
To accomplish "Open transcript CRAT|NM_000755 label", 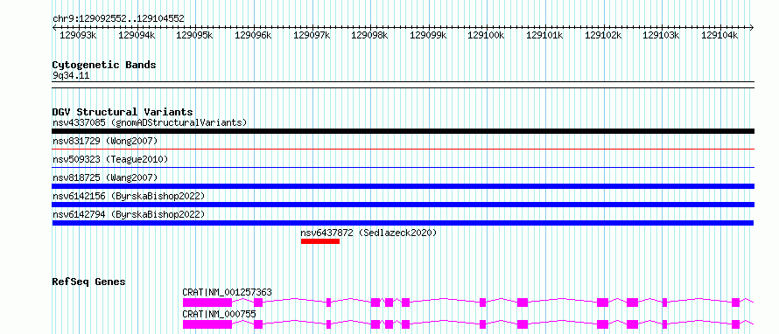I will [x=219, y=314].
